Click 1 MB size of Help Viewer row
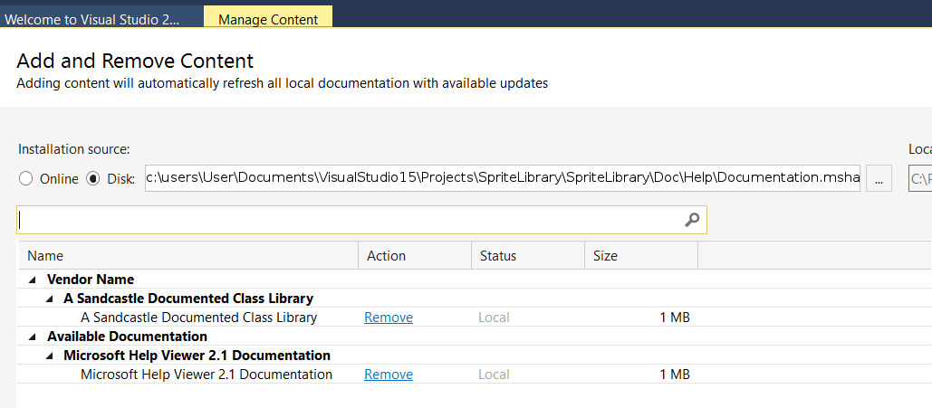The width and height of the screenshot is (932, 408). point(675,375)
